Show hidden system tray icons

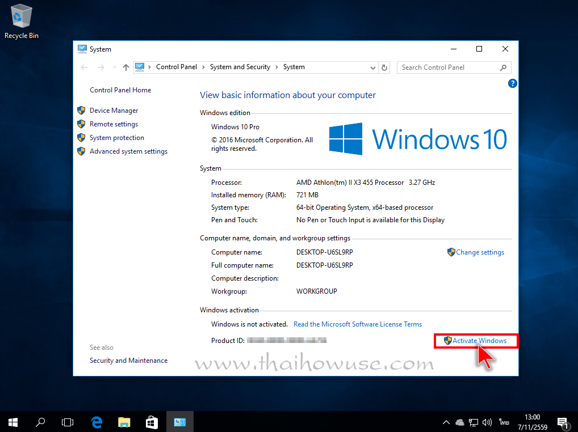pos(446,422)
